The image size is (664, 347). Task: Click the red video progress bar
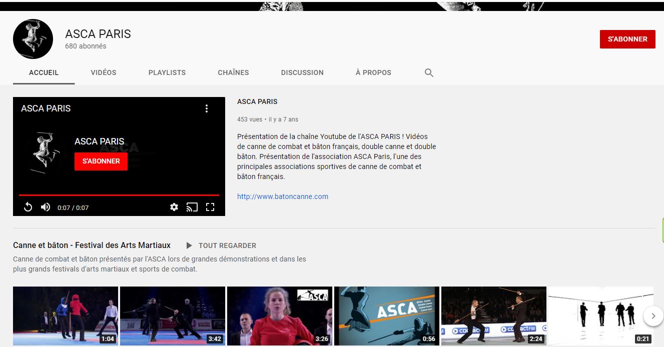click(119, 195)
